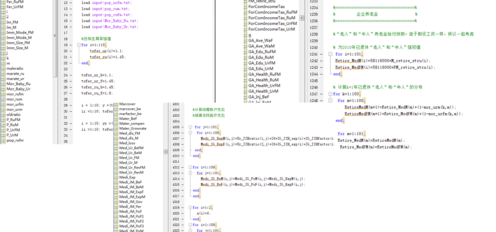Click the Med_loss variable icon
Viewport: 496px width, 232px height.
pos(116,143)
